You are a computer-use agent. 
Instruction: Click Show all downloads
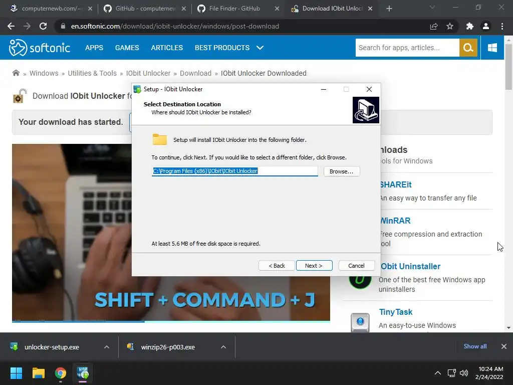point(475,346)
